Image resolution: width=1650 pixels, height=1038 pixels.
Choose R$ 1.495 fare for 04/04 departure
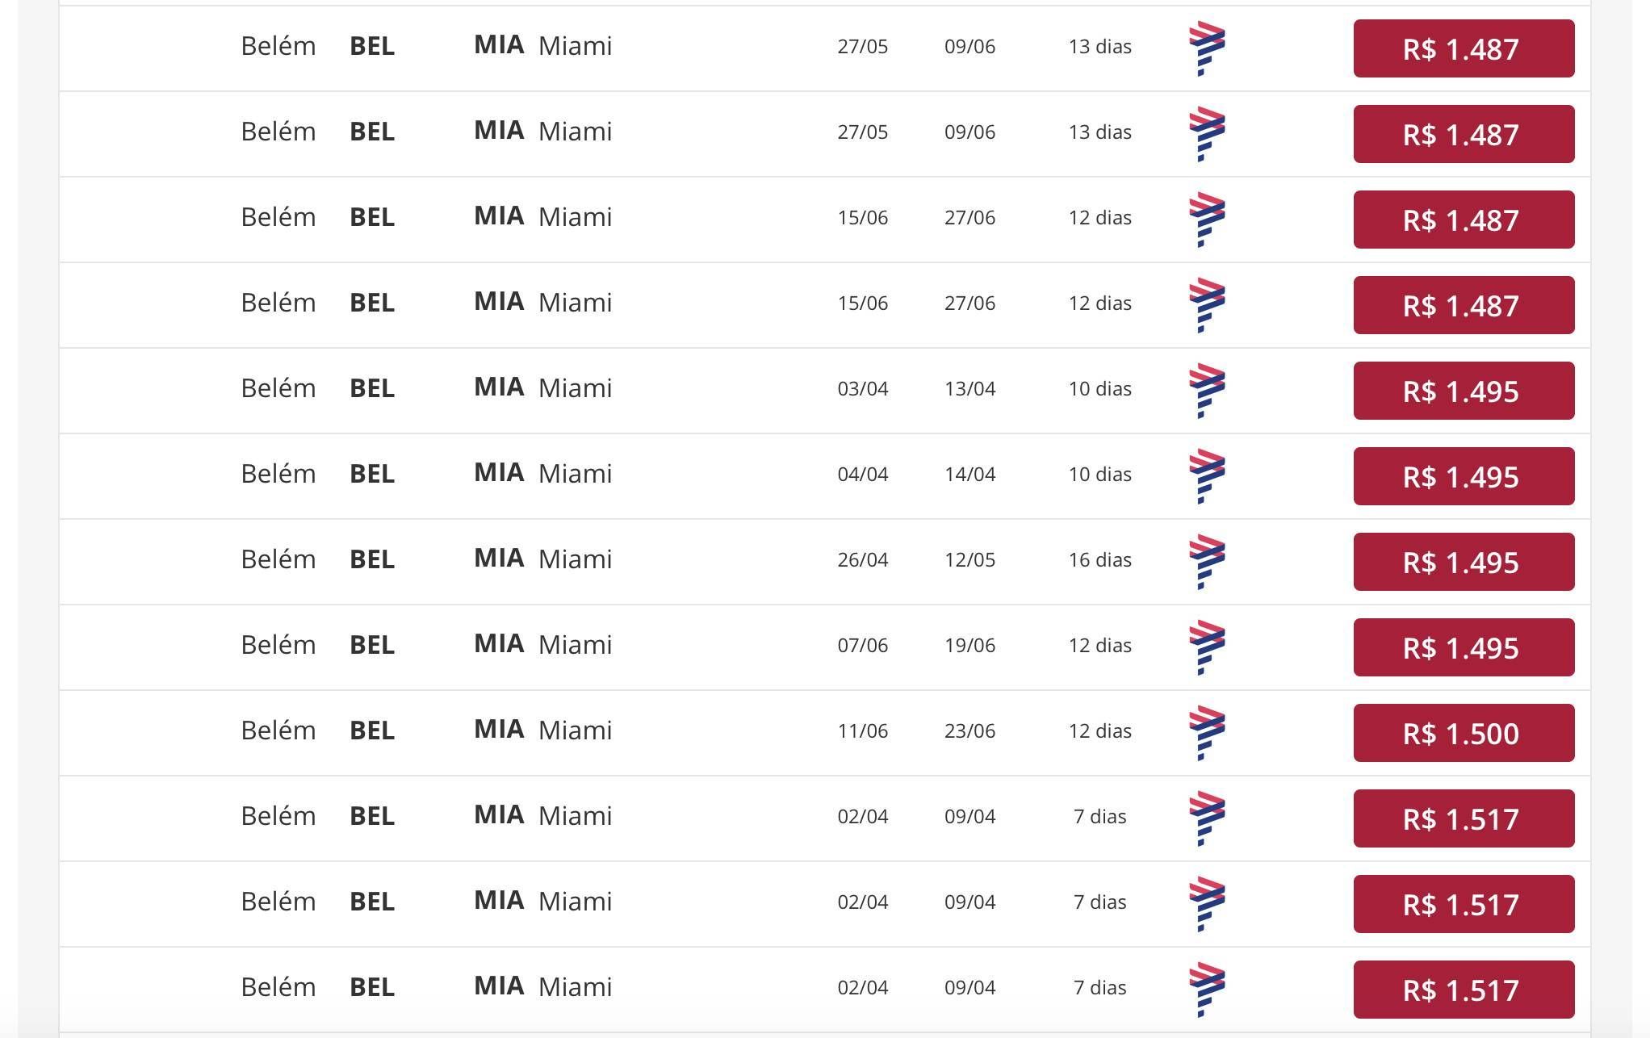point(1464,476)
